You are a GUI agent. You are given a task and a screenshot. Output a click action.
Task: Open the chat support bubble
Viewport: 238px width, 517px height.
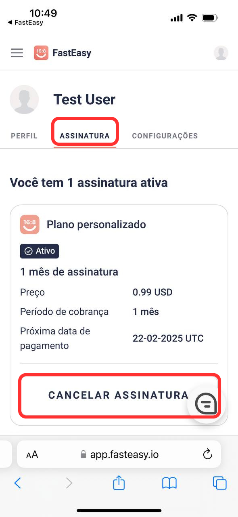tap(207, 403)
